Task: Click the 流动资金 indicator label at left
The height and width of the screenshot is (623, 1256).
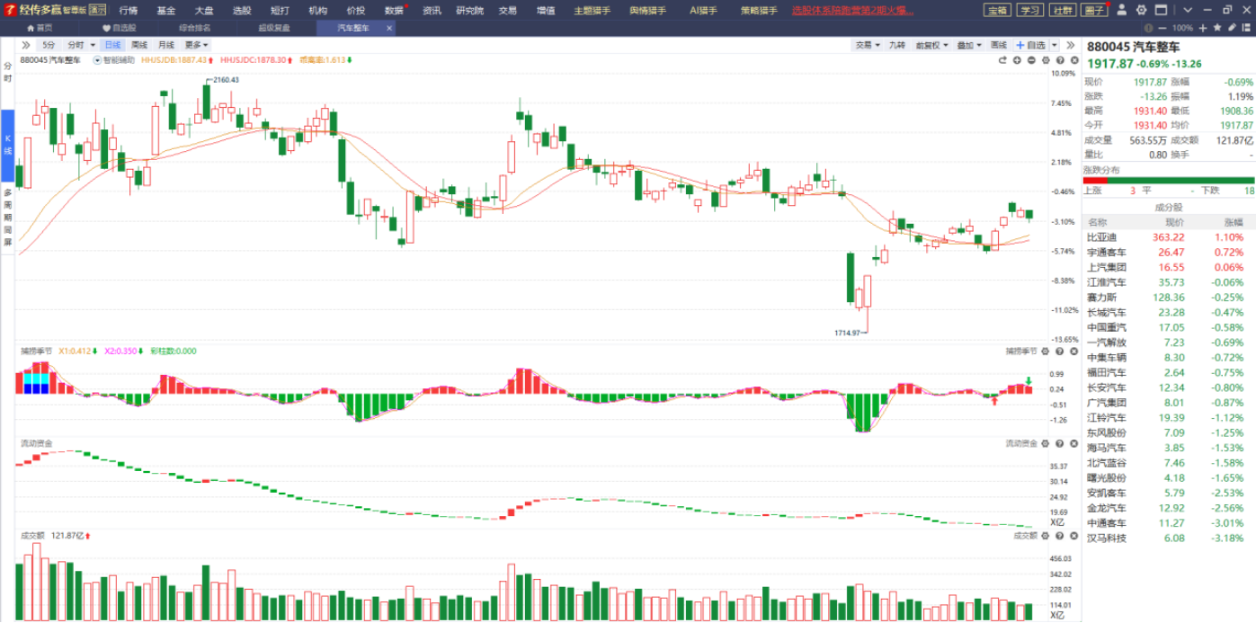Action: click(x=37, y=443)
